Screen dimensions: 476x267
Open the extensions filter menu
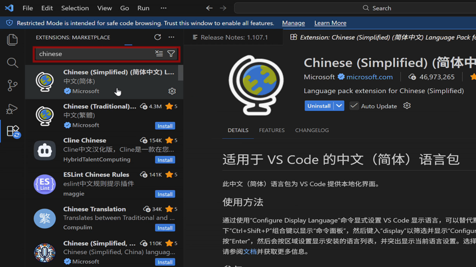(171, 54)
